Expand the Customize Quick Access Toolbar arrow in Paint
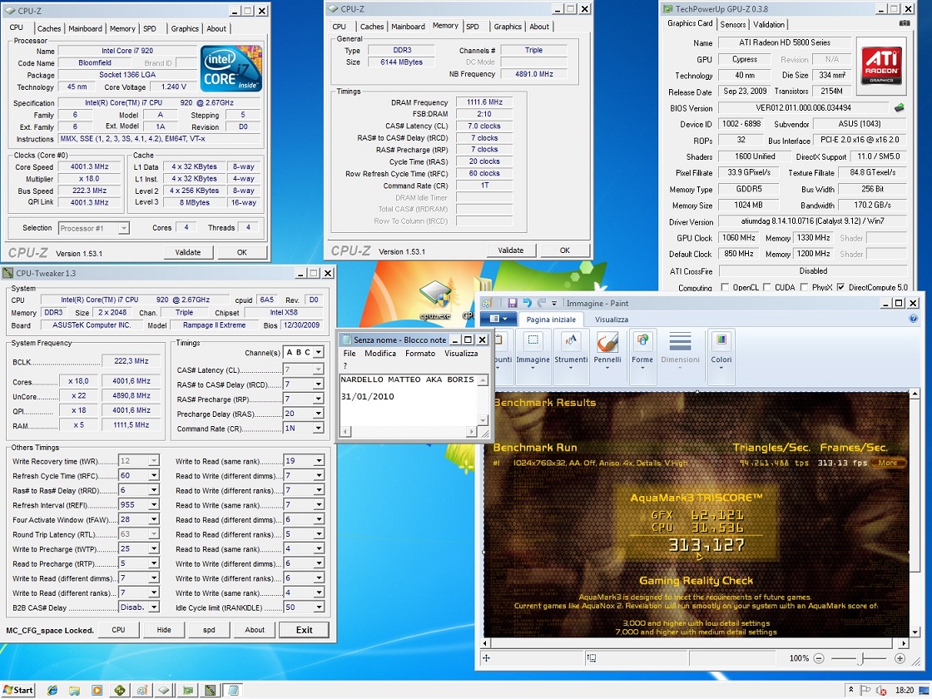 click(554, 303)
